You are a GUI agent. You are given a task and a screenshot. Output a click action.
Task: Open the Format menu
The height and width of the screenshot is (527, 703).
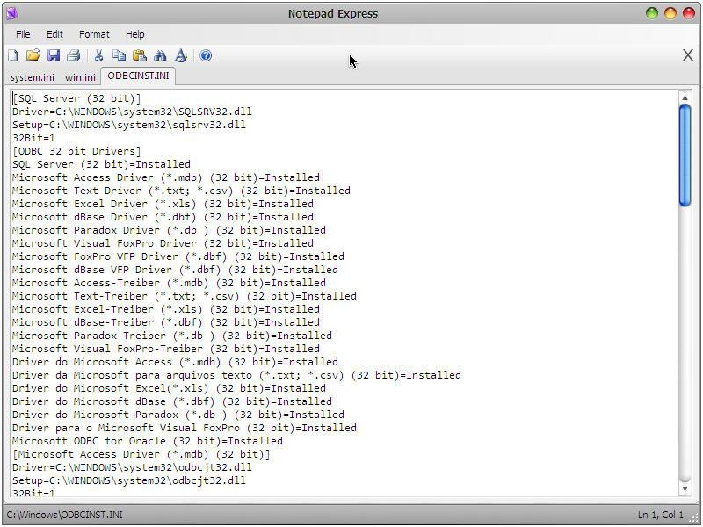click(94, 34)
